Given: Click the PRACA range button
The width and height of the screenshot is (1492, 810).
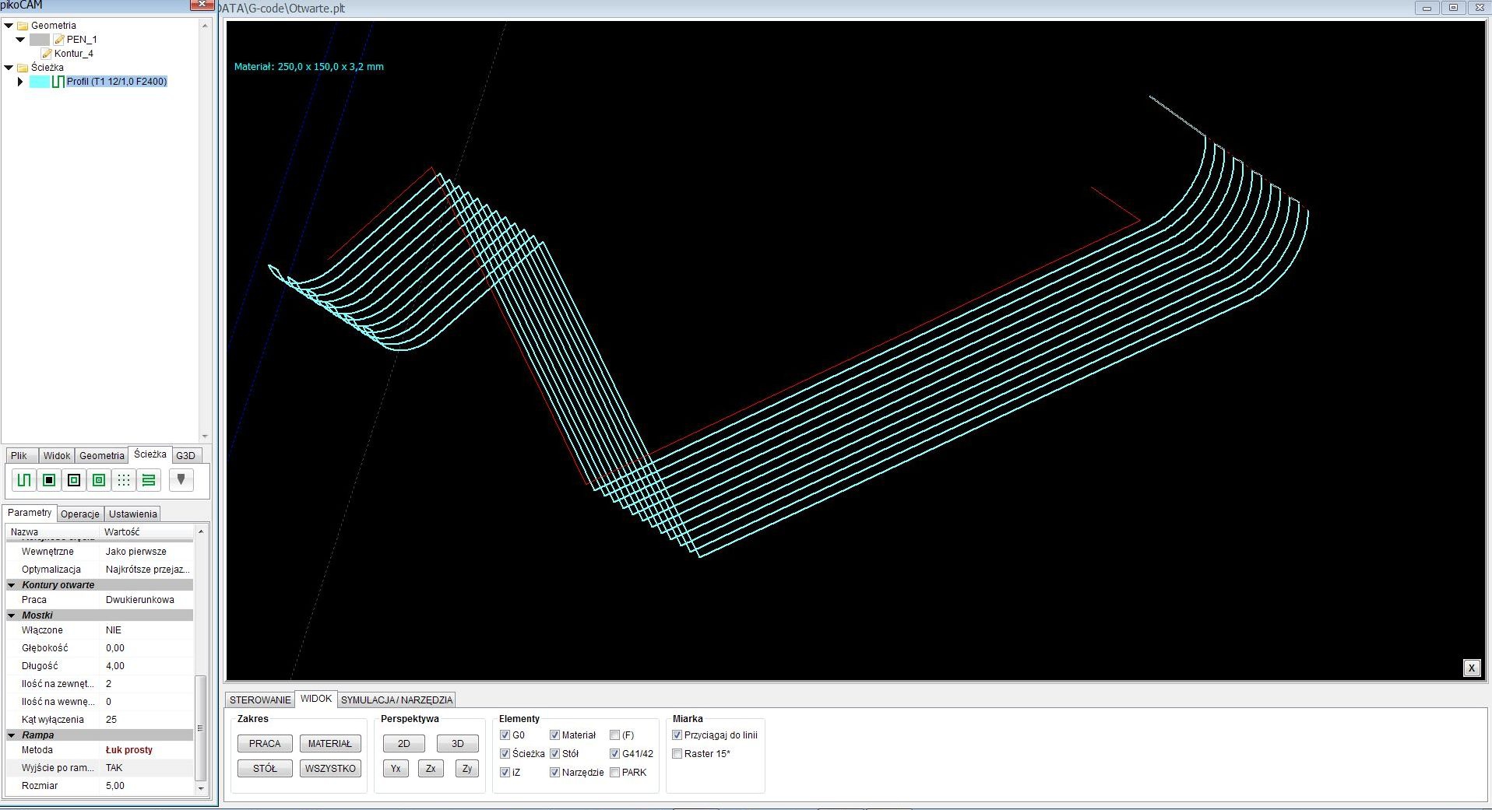Looking at the screenshot, I should tap(265, 744).
